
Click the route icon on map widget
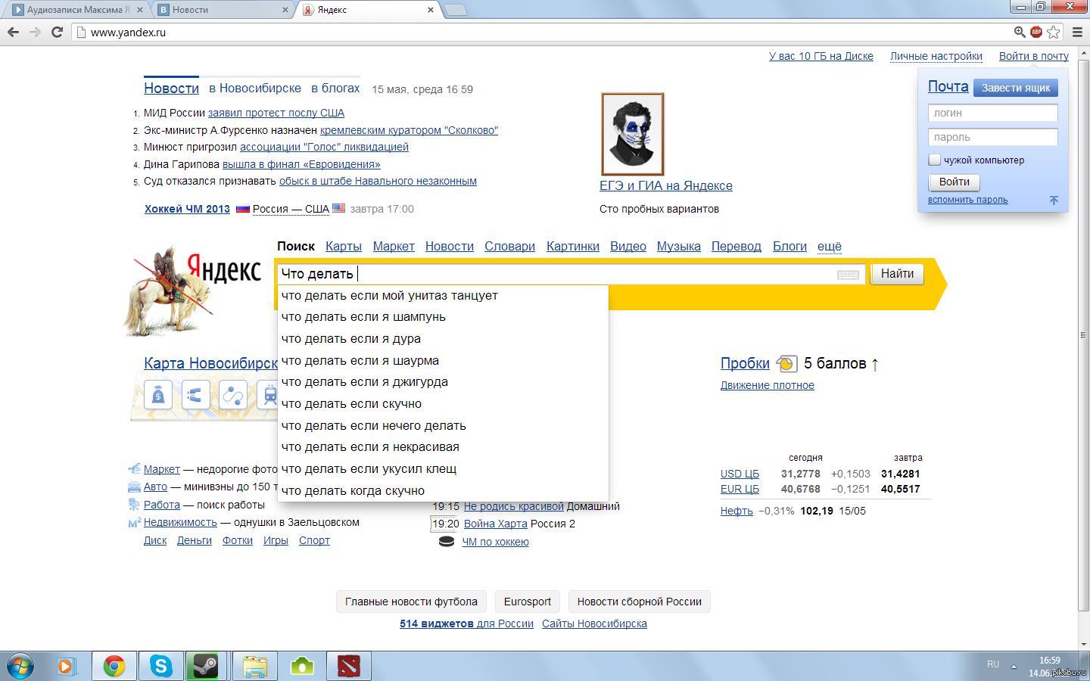(x=232, y=395)
